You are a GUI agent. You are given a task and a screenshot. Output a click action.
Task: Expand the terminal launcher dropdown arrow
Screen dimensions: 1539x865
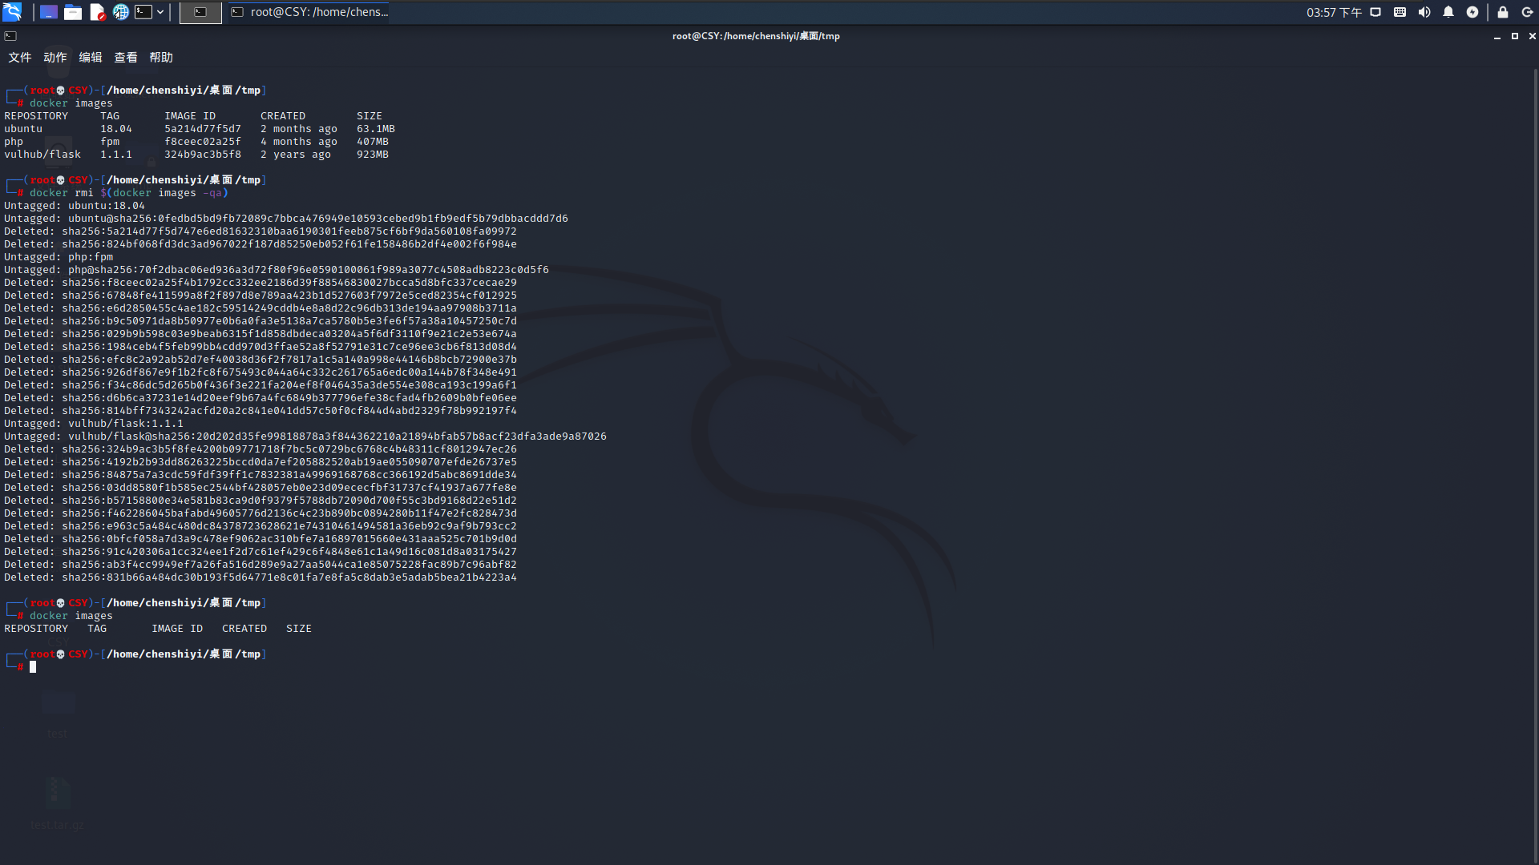(x=160, y=12)
